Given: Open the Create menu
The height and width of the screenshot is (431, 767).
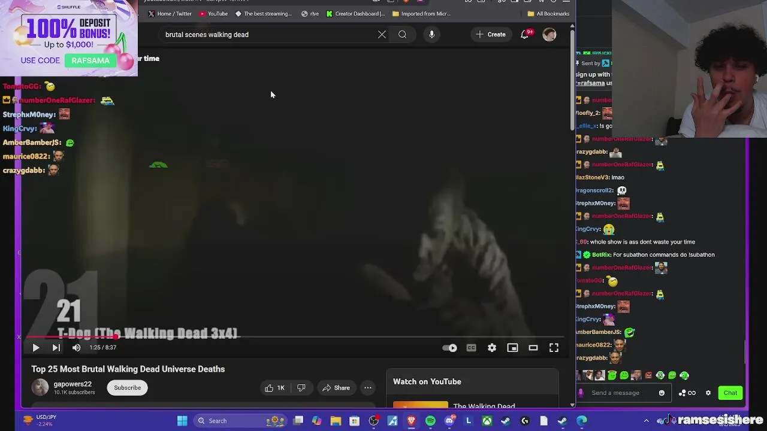Looking at the screenshot, I should click(x=491, y=35).
